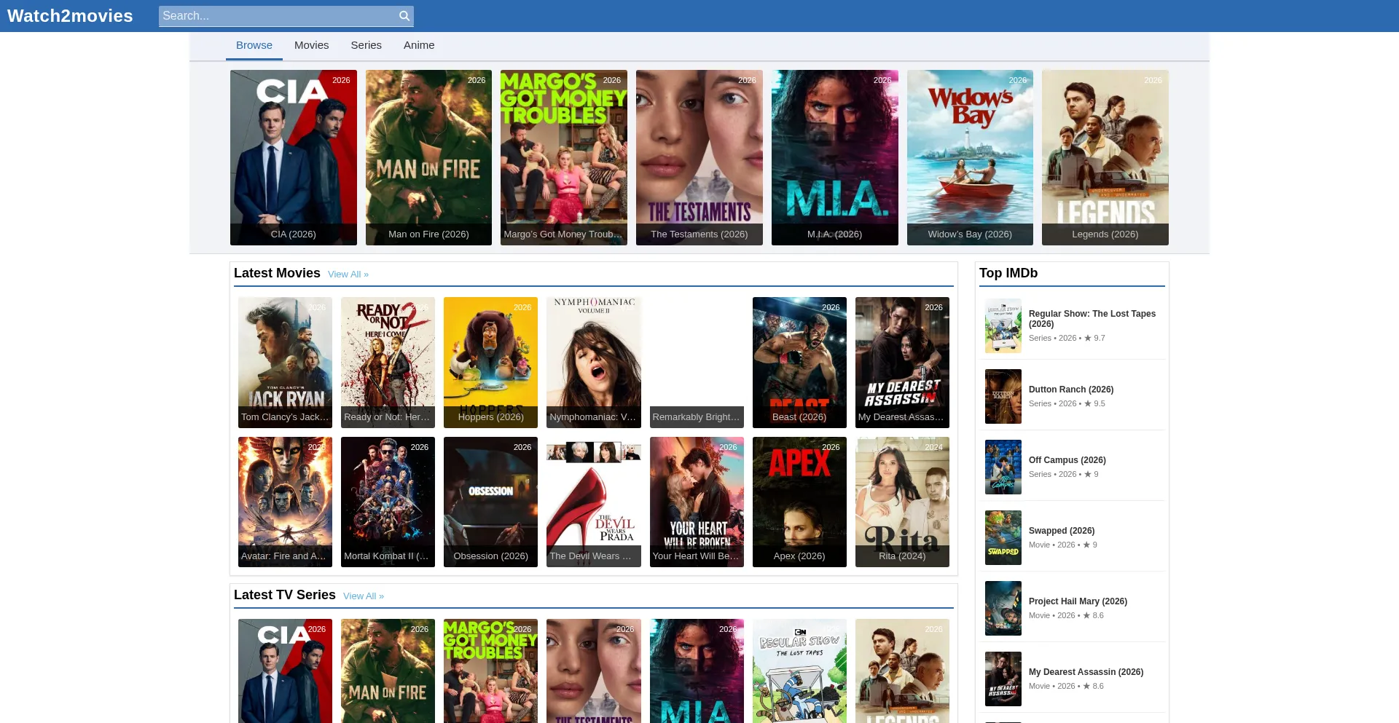Viewport: 1399px width, 723px height.
Task: Open the Legends (2026) featured poster
Action: 1105,157
